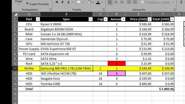Toggle italic with the K button
The width and height of the screenshot is (185, 104).
62,2
